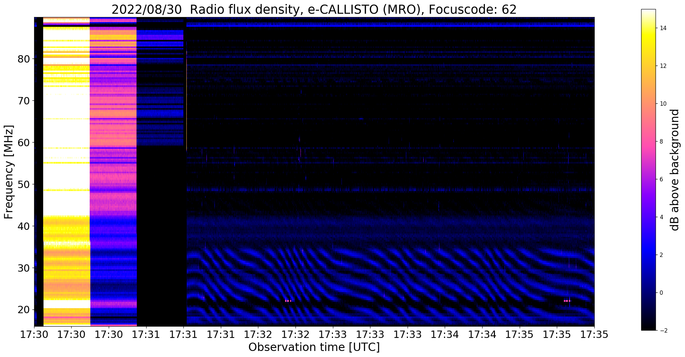Click the 70 tick label on frequency axis
The width and height of the screenshot is (685, 357).
[24, 101]
